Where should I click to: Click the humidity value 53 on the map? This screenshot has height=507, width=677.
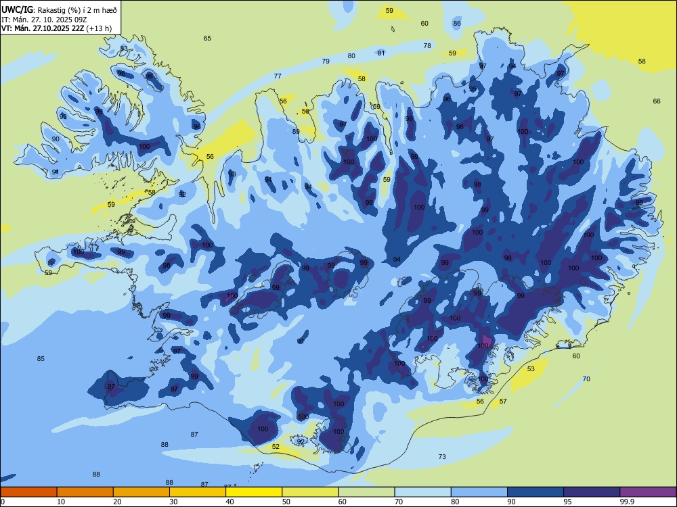[531, 368]
